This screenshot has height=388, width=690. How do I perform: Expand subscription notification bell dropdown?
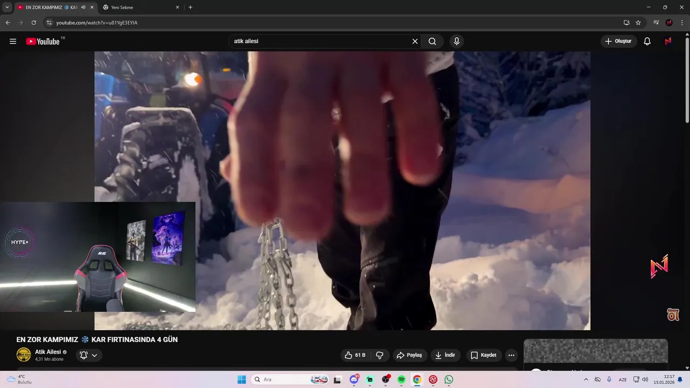click(89, 355)
